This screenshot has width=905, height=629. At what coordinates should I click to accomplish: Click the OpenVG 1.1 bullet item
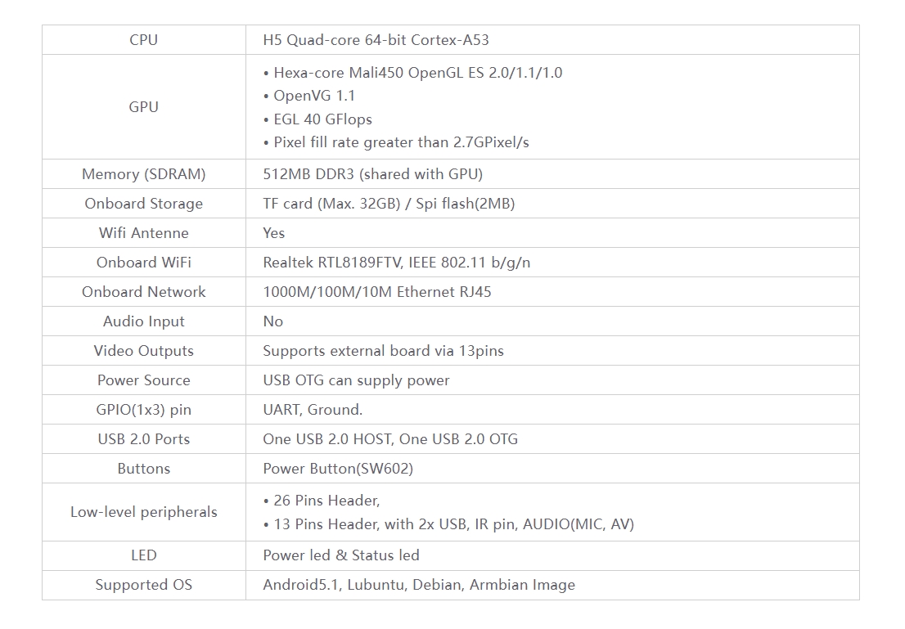309,95
